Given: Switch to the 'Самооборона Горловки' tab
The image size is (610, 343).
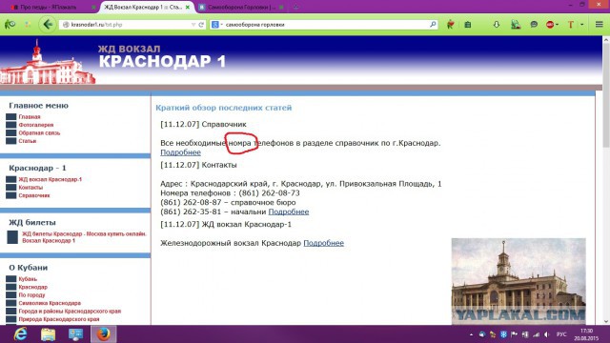Looking at the screenshot, I should click(x=241, y=7).
